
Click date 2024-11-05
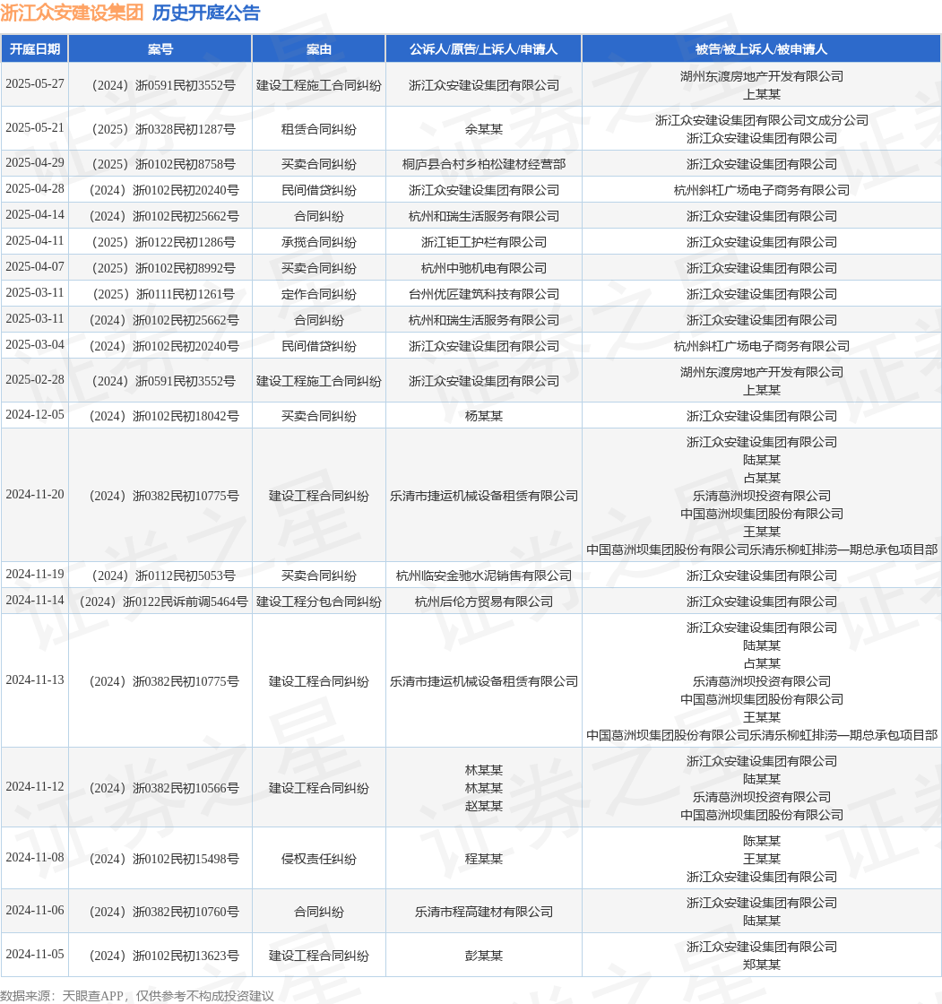[35, 955]
